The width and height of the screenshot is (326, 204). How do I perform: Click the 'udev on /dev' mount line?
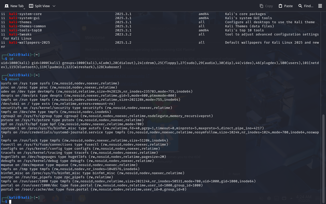(x=97, y=92)
